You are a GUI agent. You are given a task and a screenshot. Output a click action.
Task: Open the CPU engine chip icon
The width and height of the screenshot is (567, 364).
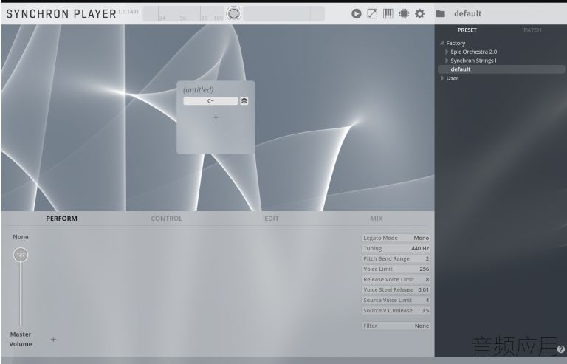(404, 14)
